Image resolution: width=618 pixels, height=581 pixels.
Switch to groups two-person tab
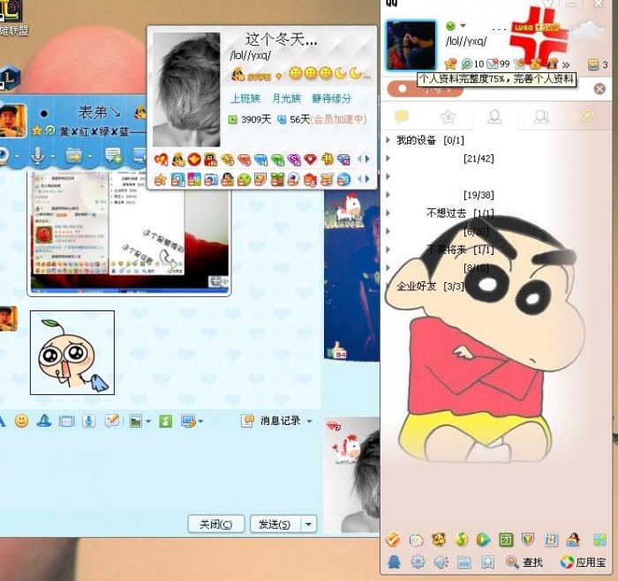coord(541,116)
